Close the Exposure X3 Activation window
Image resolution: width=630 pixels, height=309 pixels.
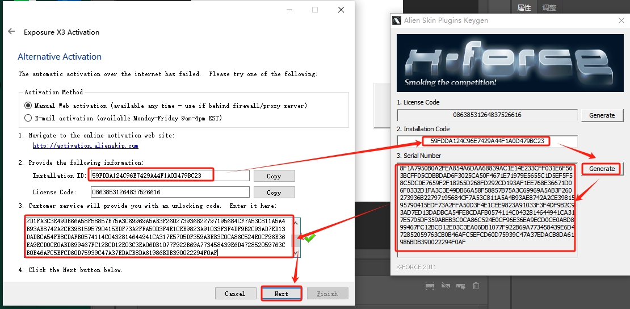(x=341, y=10)
